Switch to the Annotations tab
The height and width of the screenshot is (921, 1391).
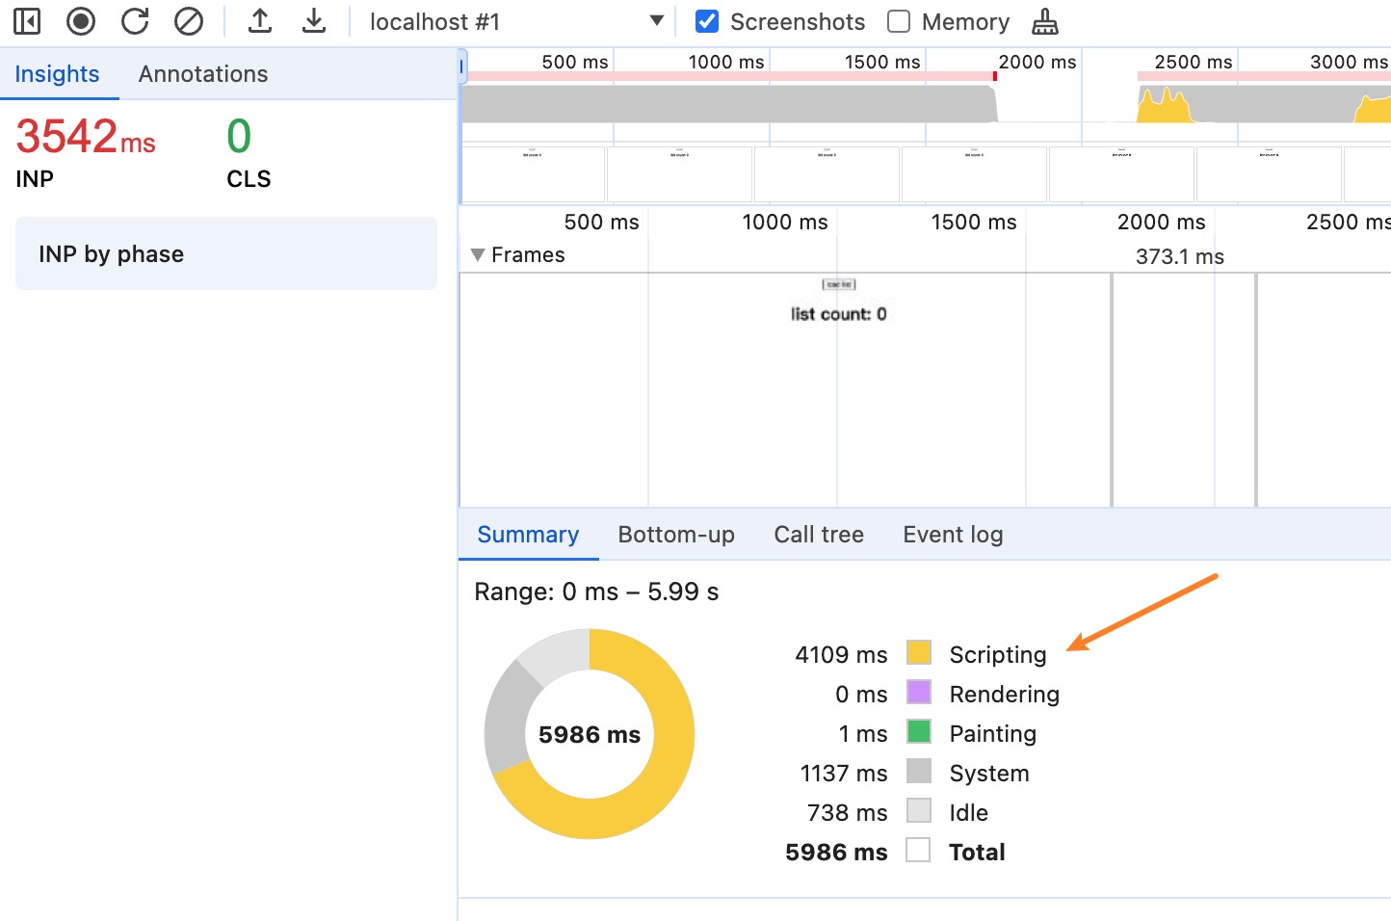(x=202, y=73)
